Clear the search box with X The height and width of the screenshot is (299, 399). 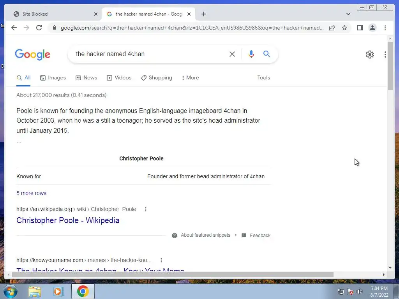point(232,54)
